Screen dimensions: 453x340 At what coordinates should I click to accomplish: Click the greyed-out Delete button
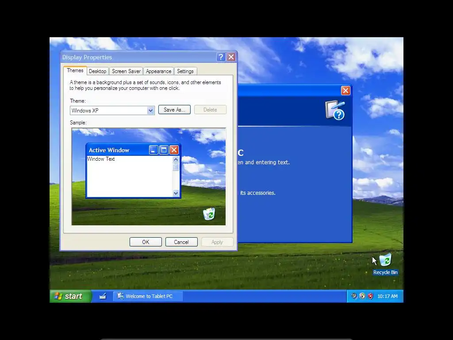click(x=210, y=110)
